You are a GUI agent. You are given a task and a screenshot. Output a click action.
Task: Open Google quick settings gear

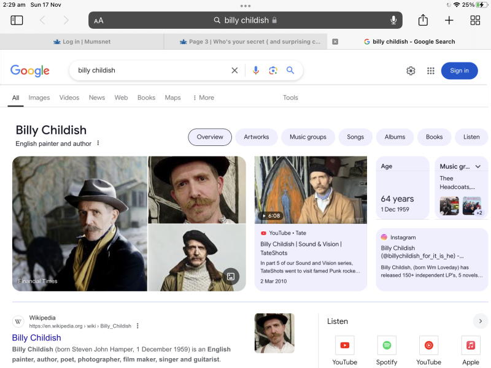(x=411, y=71)
